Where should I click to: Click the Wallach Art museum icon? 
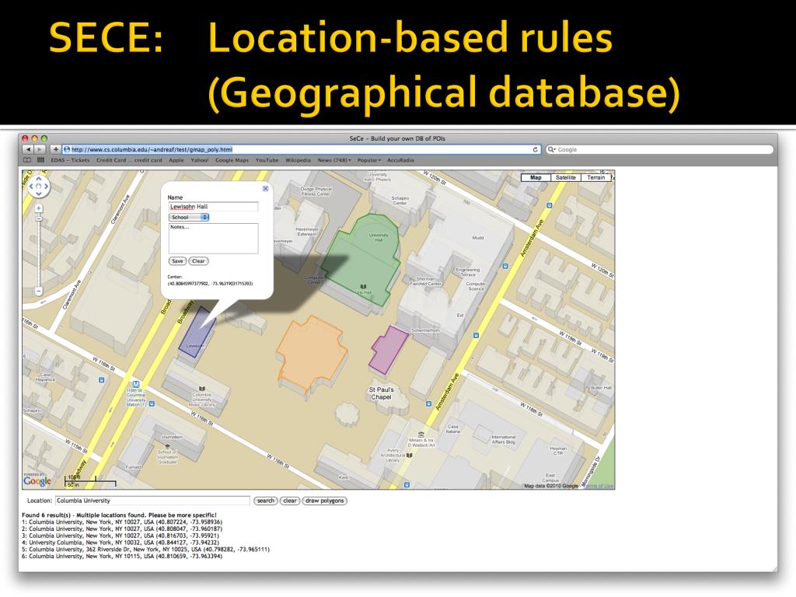pyautogui.click(x=421, y=435)
